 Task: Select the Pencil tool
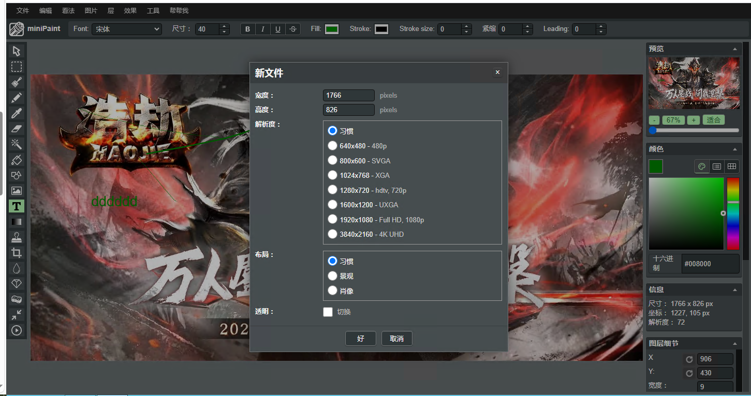[17, 97]
